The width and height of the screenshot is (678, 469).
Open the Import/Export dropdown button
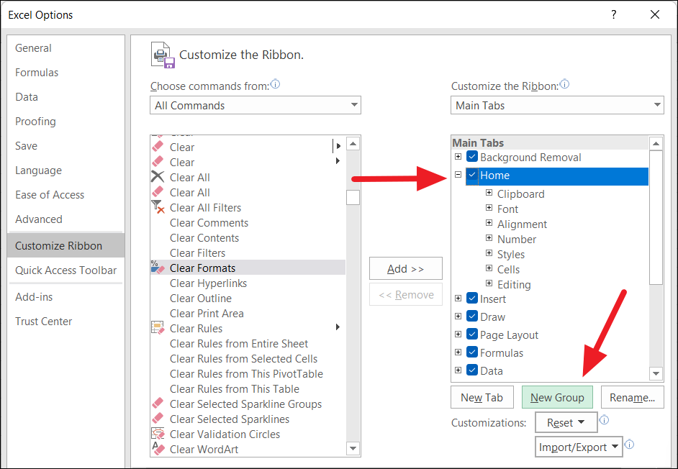click(x=579, y=447)
